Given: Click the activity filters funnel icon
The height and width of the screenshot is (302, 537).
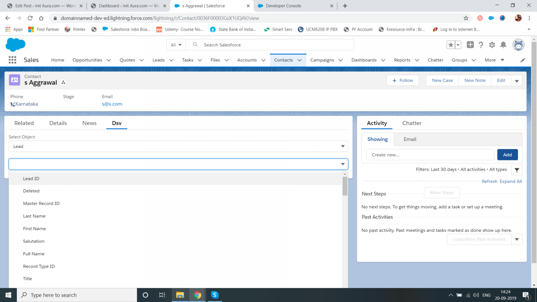Looking at the screenshot, I should point(517,170).
